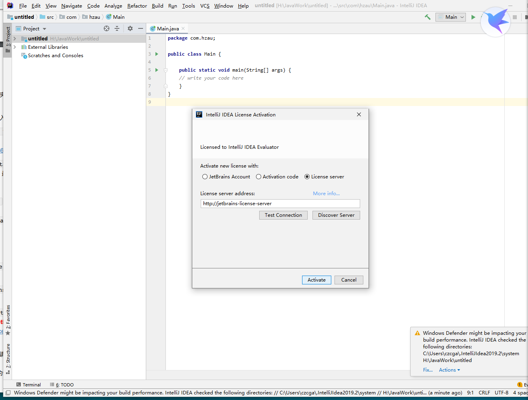Click the IntelliJ IDEA logo in title bar
The width and height of the screenshot is (528, 400).
pyautogui.click(x=10, y=6)
